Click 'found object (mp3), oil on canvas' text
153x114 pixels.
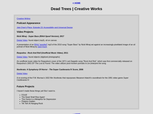click(42, 40)
